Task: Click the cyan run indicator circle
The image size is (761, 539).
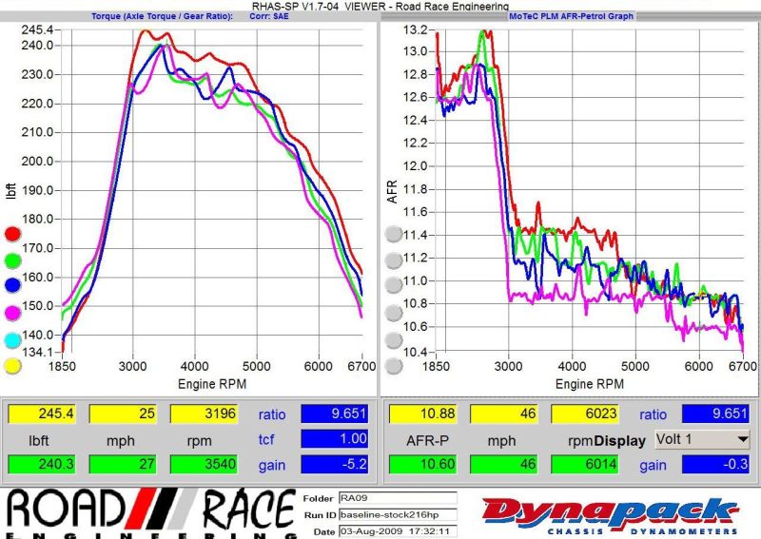Action: [12, 340]
